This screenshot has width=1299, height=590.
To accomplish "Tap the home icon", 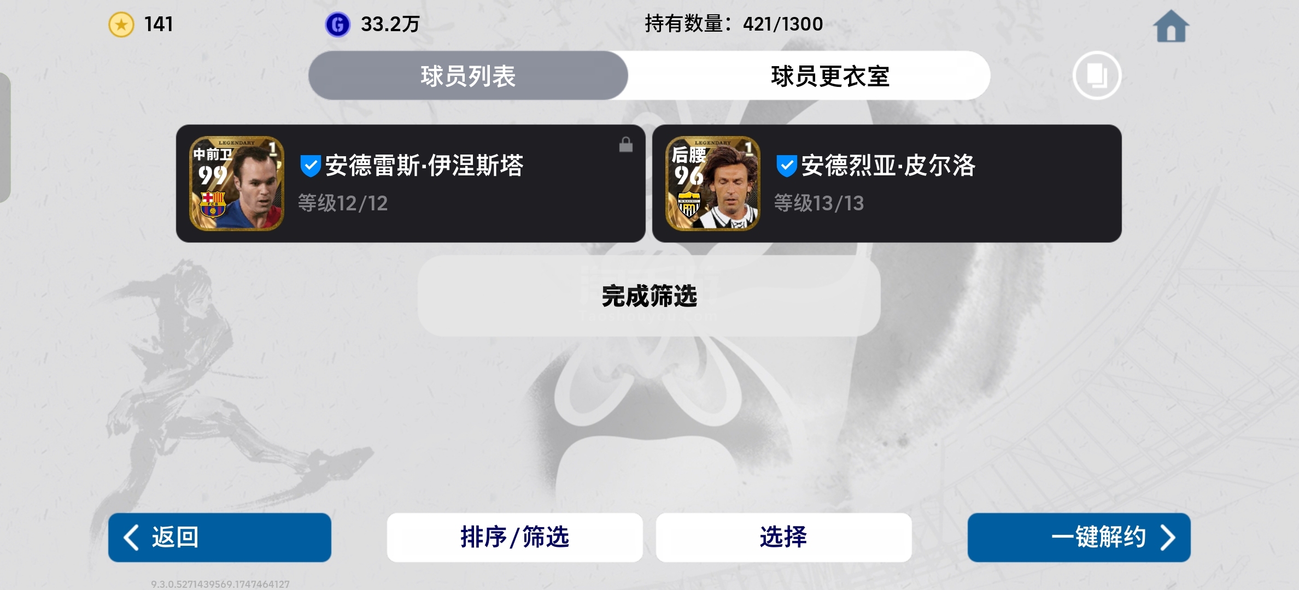I will pos(1171,26).
